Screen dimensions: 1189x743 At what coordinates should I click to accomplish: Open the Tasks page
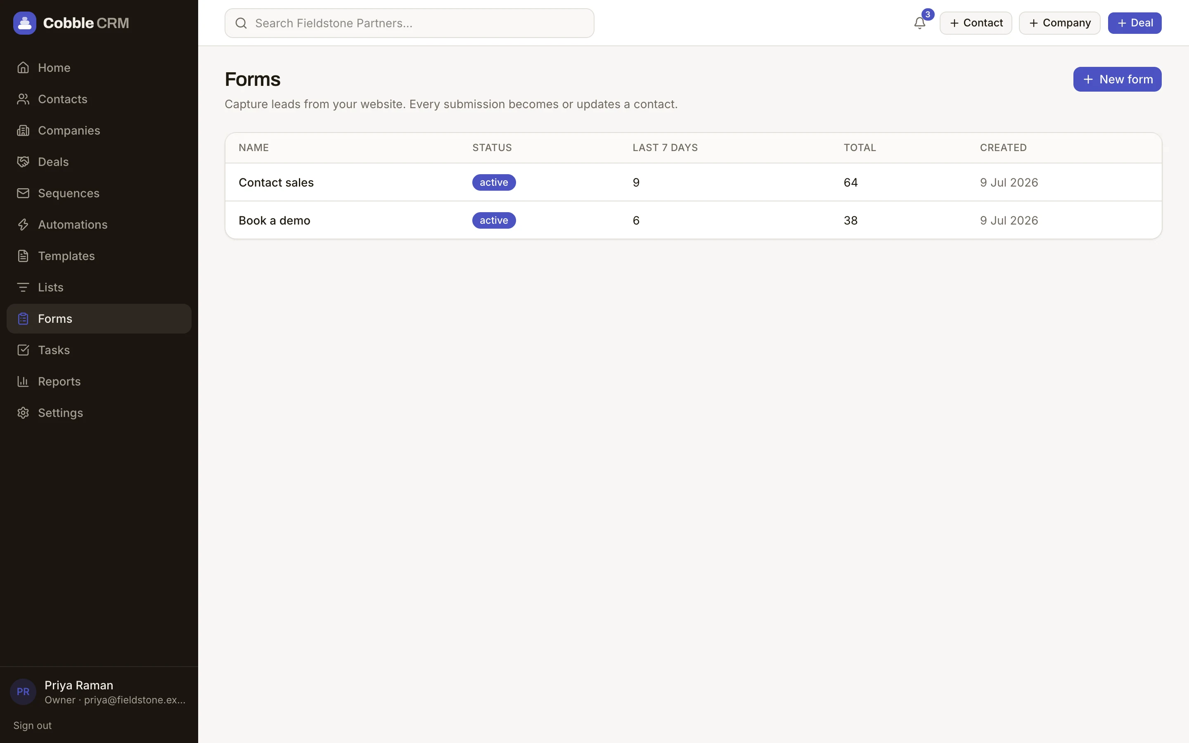click(x=99, y=350)
